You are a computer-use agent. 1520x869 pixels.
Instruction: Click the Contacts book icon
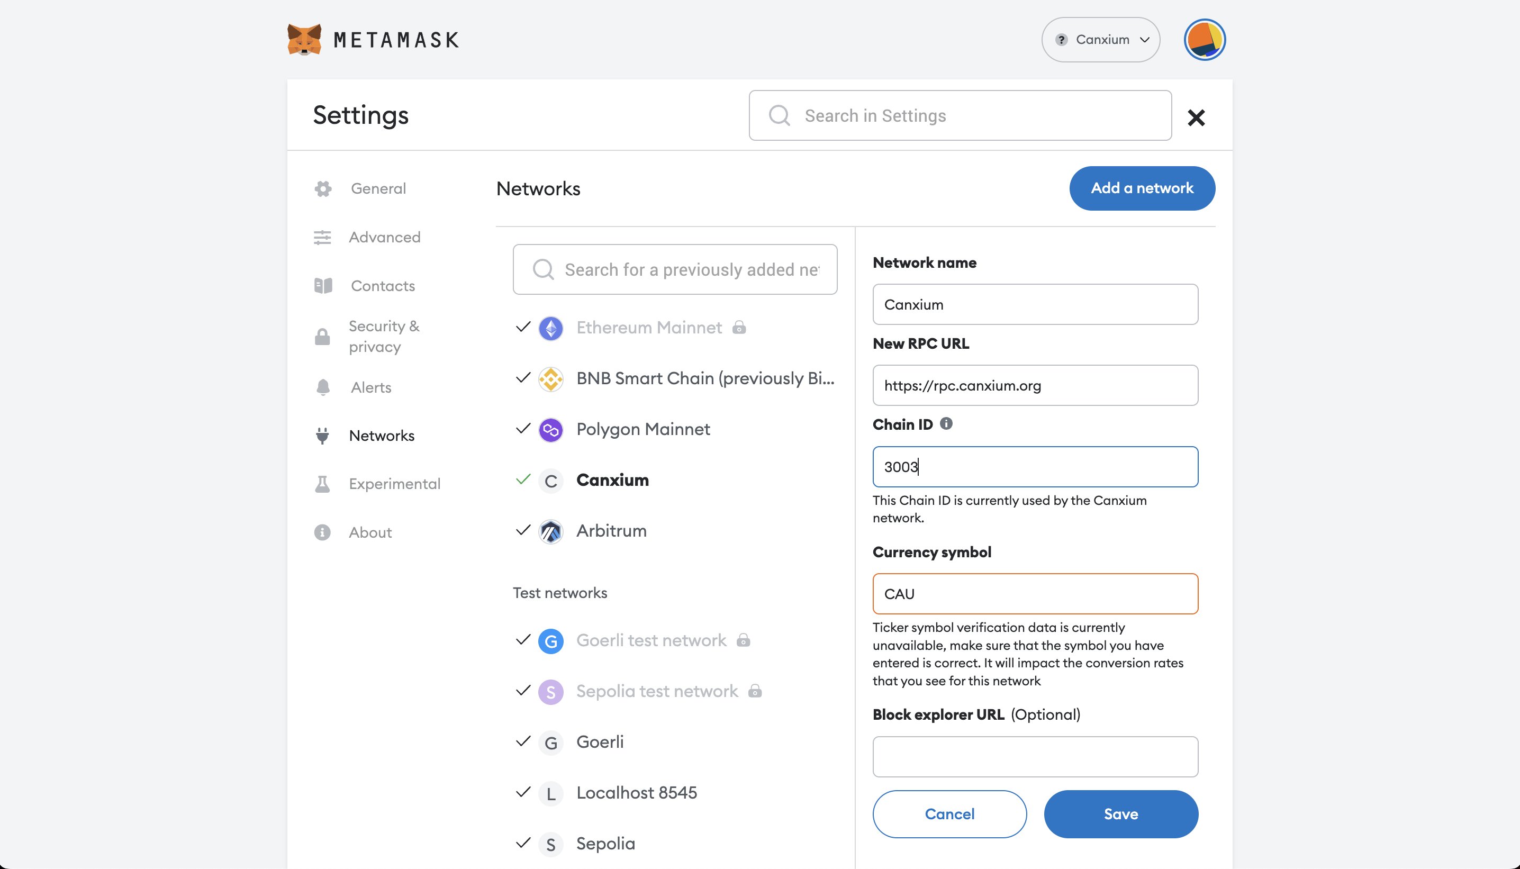(323, 286)
